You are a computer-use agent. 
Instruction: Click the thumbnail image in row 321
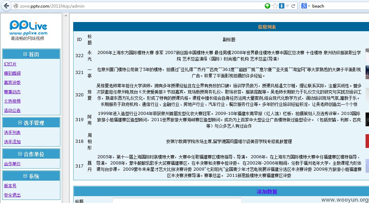[x=367, y=72]
